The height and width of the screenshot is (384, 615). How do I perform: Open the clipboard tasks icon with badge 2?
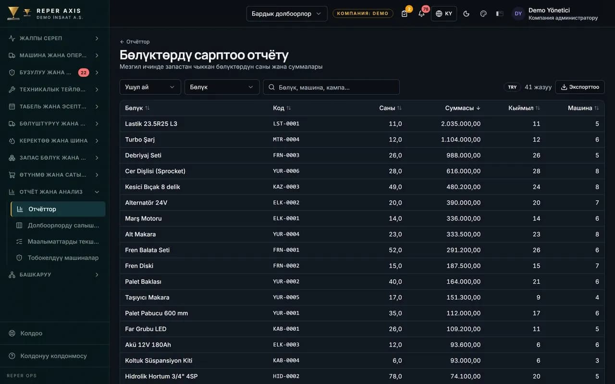(x=405, y=13)
